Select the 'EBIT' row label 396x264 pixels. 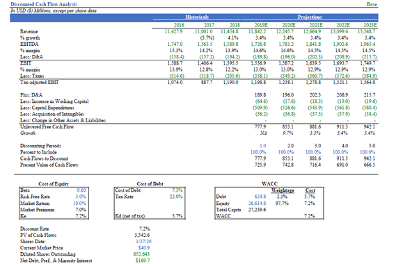tap(26, 63)
